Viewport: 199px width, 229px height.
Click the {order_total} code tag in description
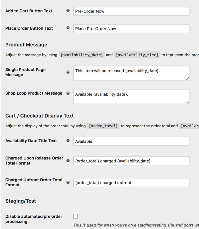point(103,126)
